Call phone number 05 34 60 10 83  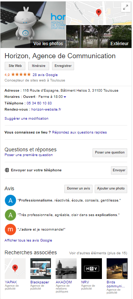(39, 103)
